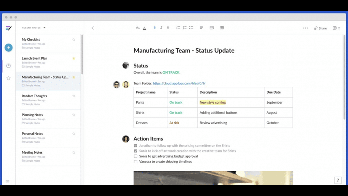Click the photo image below action items

[213, 178]
